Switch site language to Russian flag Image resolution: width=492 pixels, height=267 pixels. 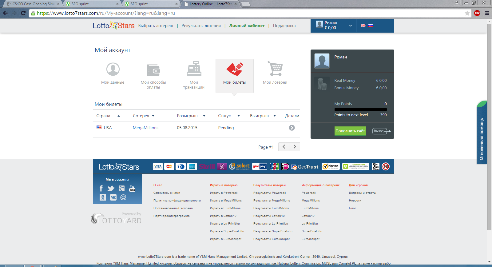click(x=371, y=25)
